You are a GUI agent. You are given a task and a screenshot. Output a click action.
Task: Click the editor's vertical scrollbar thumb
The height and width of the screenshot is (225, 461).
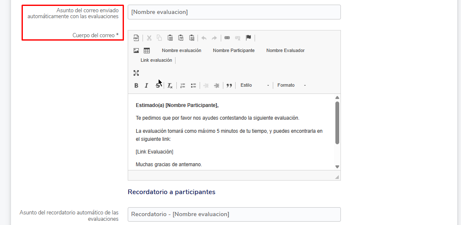click(x=337, y=123)
